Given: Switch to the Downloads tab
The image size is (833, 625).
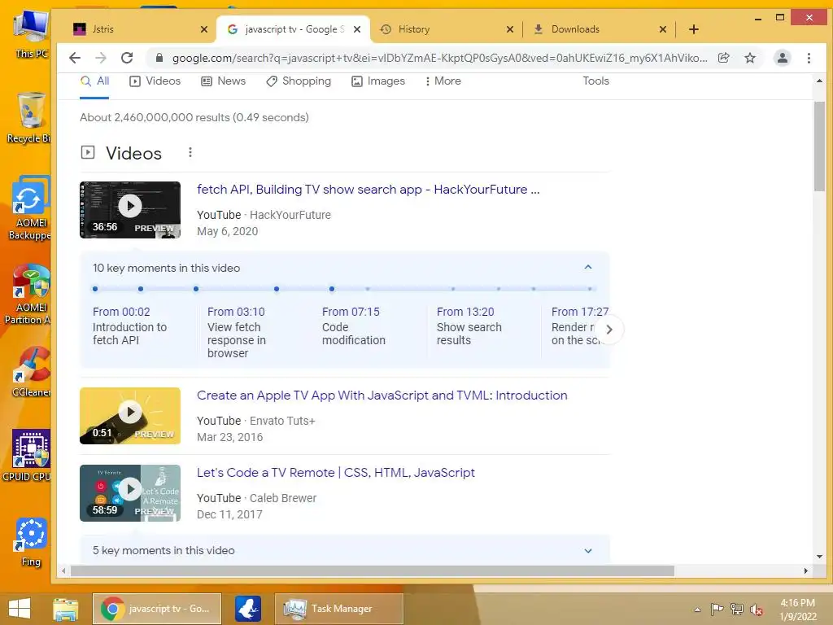Looking at the screenshot, I should tap(598, 29).
